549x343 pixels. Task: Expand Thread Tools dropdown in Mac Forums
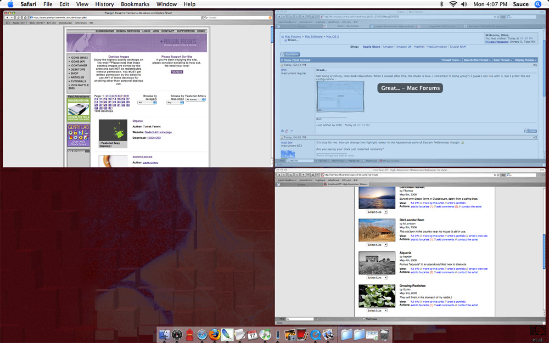[451, 60]
